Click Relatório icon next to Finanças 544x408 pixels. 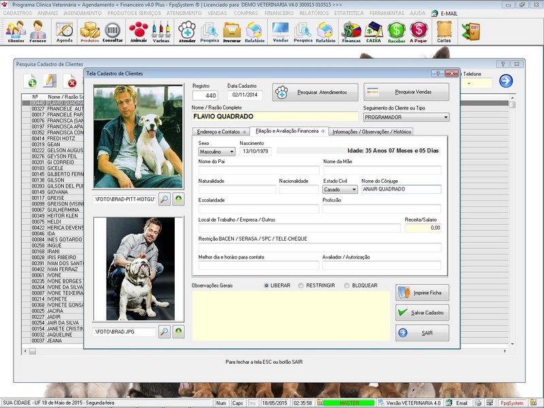pyautogui.click(x=326, y=31)
